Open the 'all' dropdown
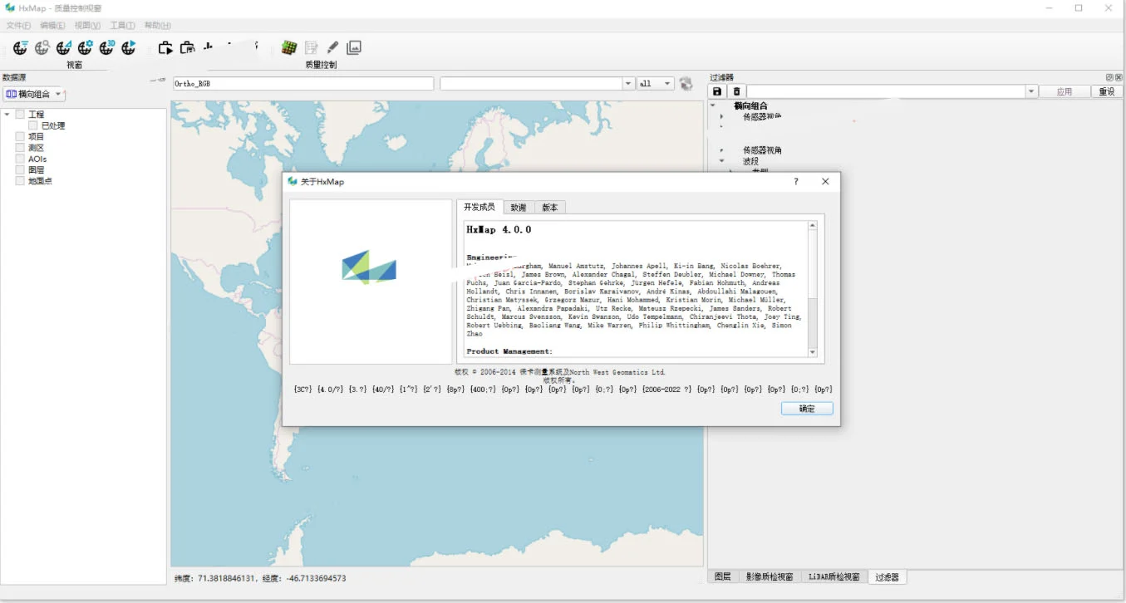 (655, 84)
